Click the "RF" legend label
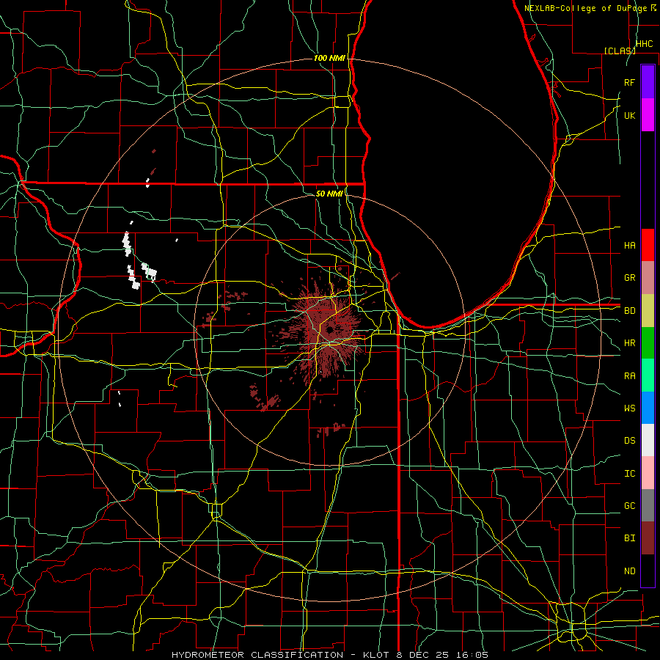The width and height of the screenshot is (660, 660). pyautogui.click(x=629, y=82)
